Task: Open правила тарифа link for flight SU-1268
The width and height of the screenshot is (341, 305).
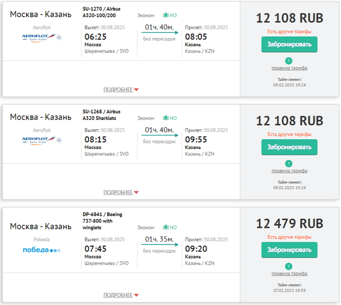Action: pos(289,171)
